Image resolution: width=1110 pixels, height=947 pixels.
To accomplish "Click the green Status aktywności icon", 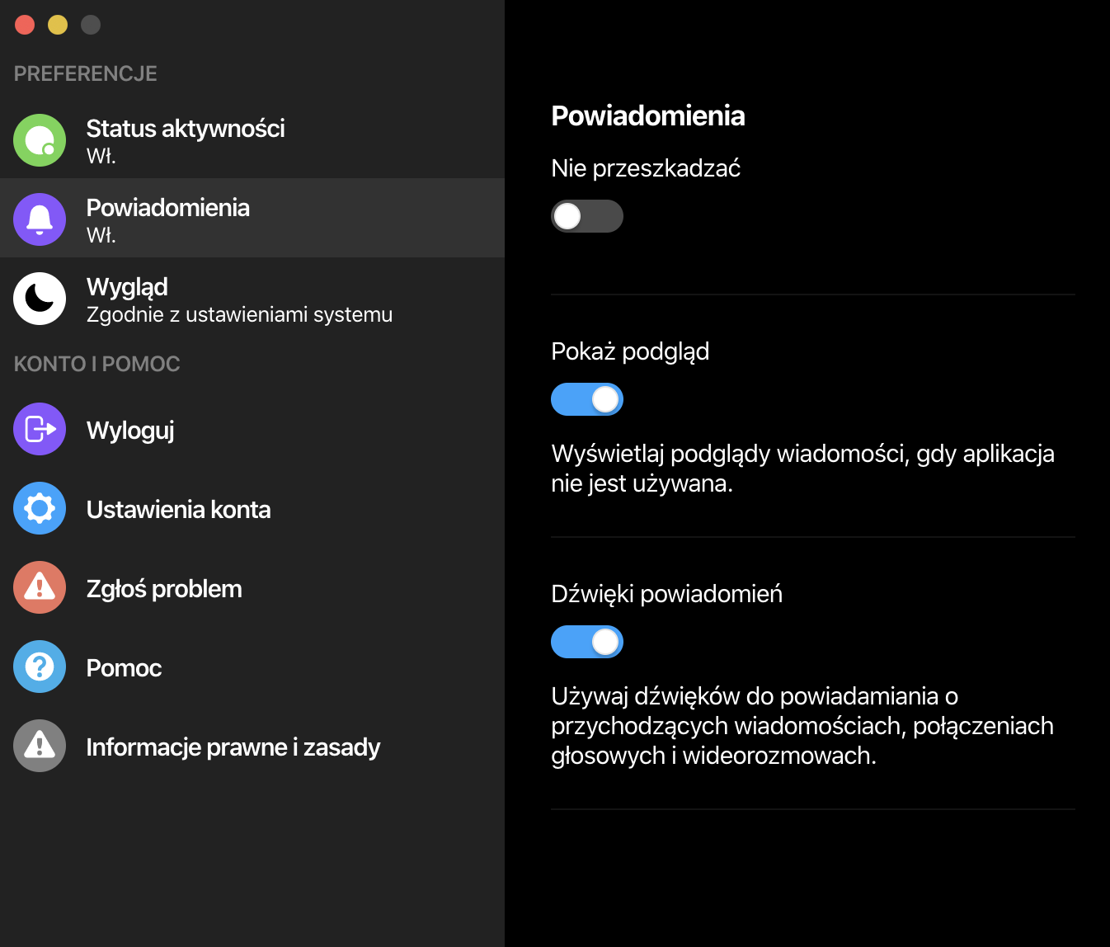I will click(x=40, y=140).
